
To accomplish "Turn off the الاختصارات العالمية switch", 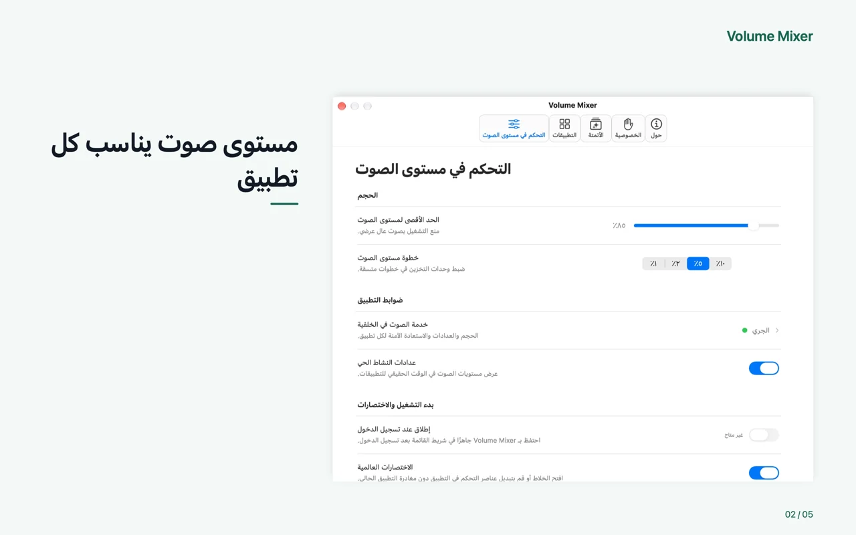I will click(x=764, y=473).
